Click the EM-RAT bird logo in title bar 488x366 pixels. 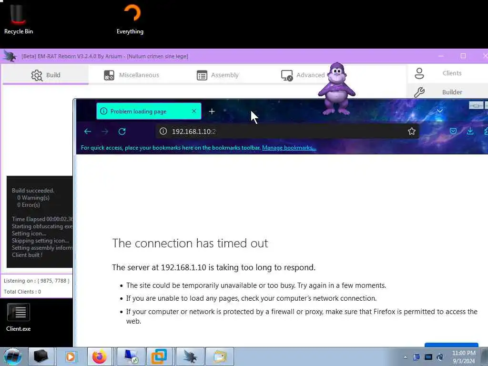pyautogui.click(x=10, y=56)
